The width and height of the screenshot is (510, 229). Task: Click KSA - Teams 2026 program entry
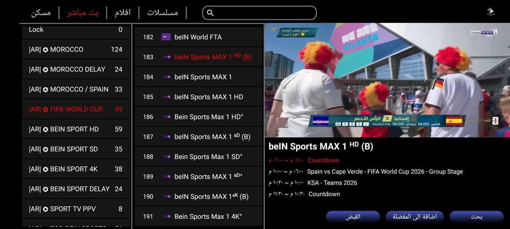pyautogui.click(x=313, y=183)
